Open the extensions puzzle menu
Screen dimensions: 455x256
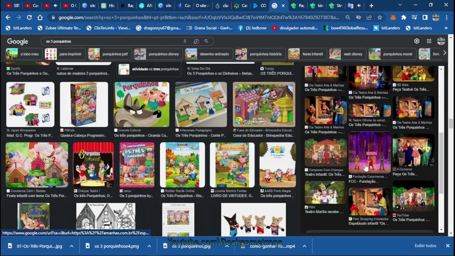(x=404, y=17)
